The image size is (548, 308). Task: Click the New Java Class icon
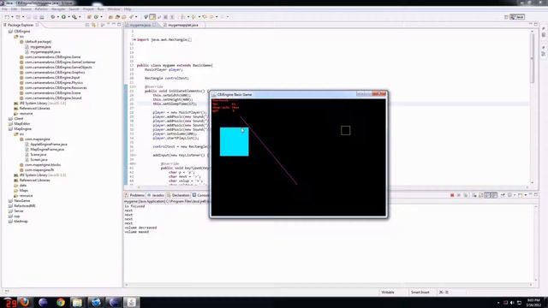[96, 17]
